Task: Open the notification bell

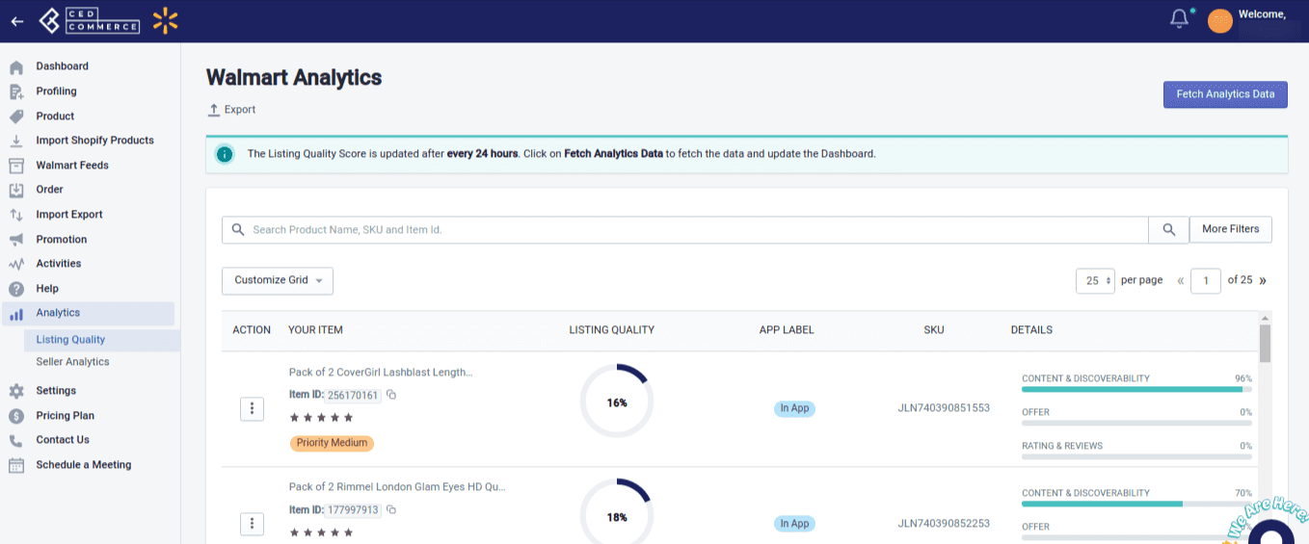Action: click(1179, 18)
